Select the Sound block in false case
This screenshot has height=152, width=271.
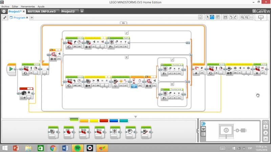(x=121, y=82)
